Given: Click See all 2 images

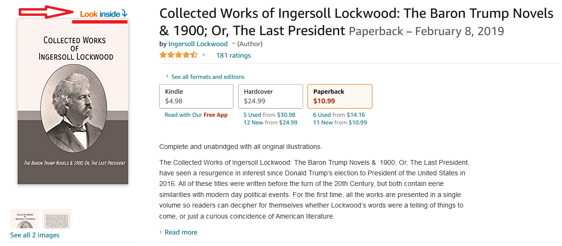Looking at the screenshot, I should coord(35,235).
